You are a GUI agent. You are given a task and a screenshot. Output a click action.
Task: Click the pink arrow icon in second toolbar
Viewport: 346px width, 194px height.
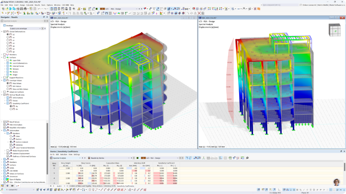[157, 13]
